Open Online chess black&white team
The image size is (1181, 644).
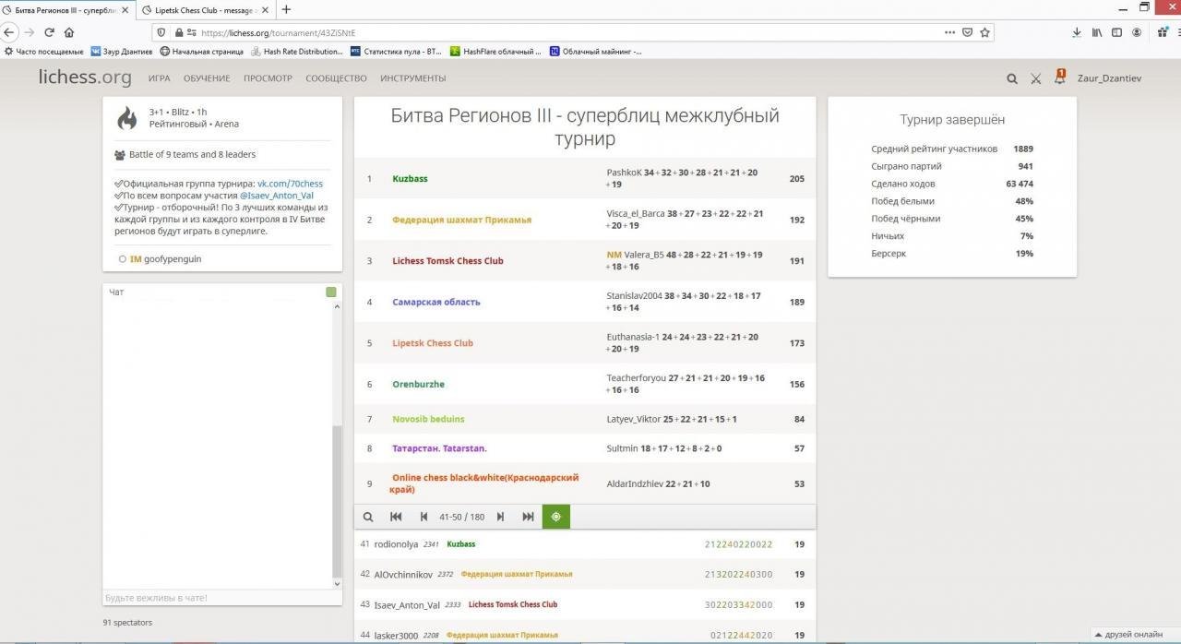tap(485, 483)
